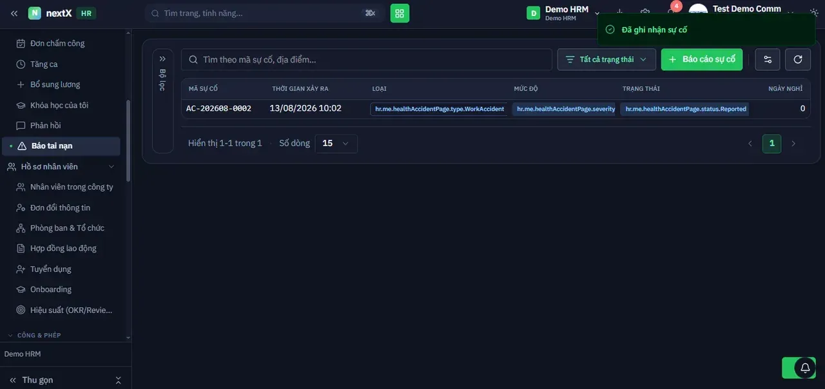Screen dimensions: 825x389
Task: Click the Báo cáo sự cố button
Action: pos(702,59)
